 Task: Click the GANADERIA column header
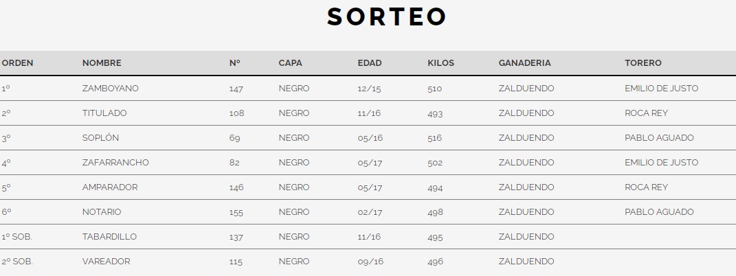(x=524, y=63)
